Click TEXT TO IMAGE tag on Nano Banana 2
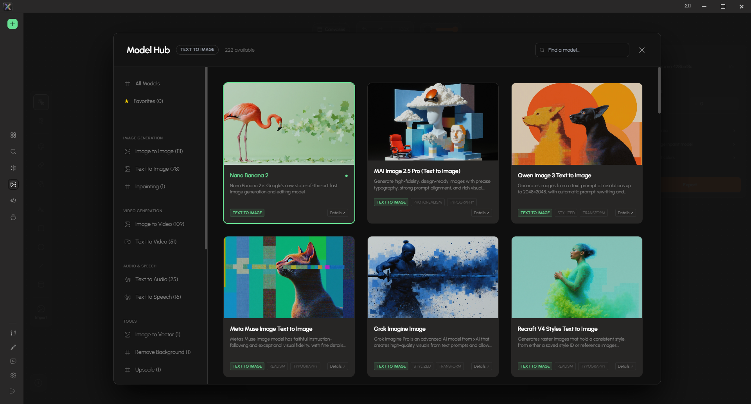Image resolution: width=751 pixels, height=404 pixels. [x=247, y=213]
